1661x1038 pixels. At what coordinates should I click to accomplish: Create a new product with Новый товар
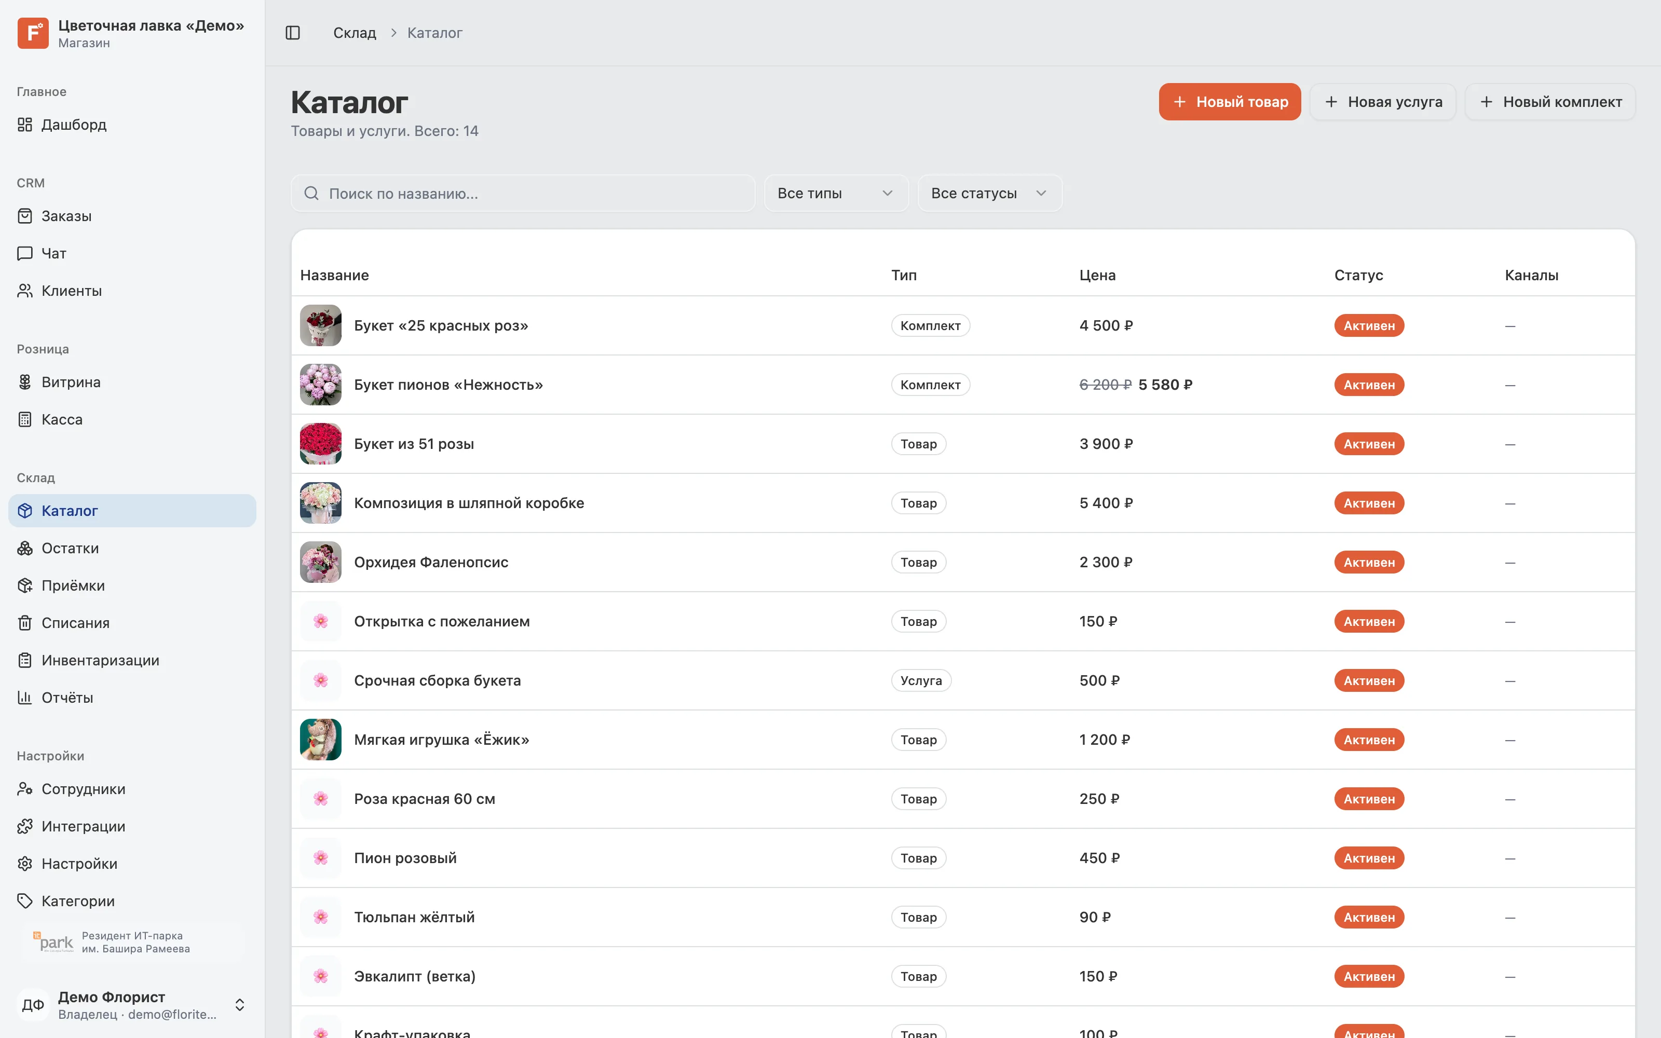click(x=1229, y=102)
